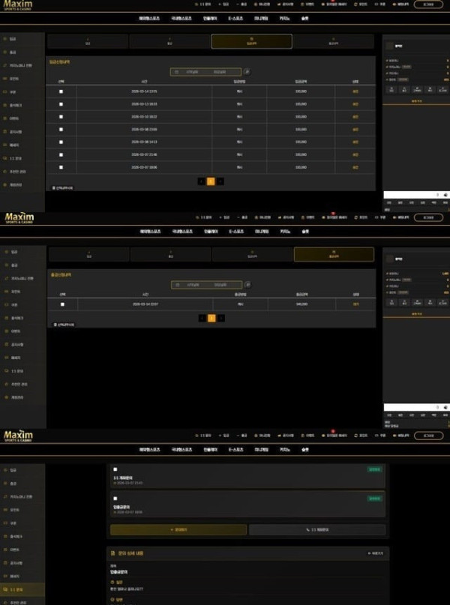The height and width of the screenshot is (605, 450).
Task: Click the next page arrow under the 출금신청내역 table
Action: tap(220, 318)
